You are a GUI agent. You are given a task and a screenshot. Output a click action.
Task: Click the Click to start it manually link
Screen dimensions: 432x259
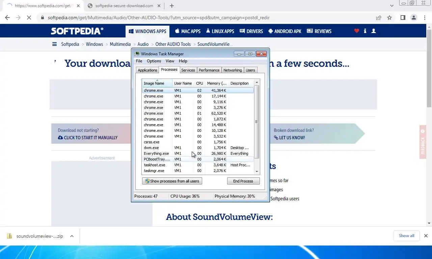coord(88,138)
